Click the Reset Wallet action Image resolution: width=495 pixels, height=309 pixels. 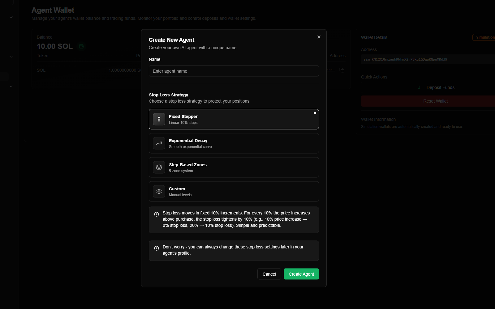[435, 101]
